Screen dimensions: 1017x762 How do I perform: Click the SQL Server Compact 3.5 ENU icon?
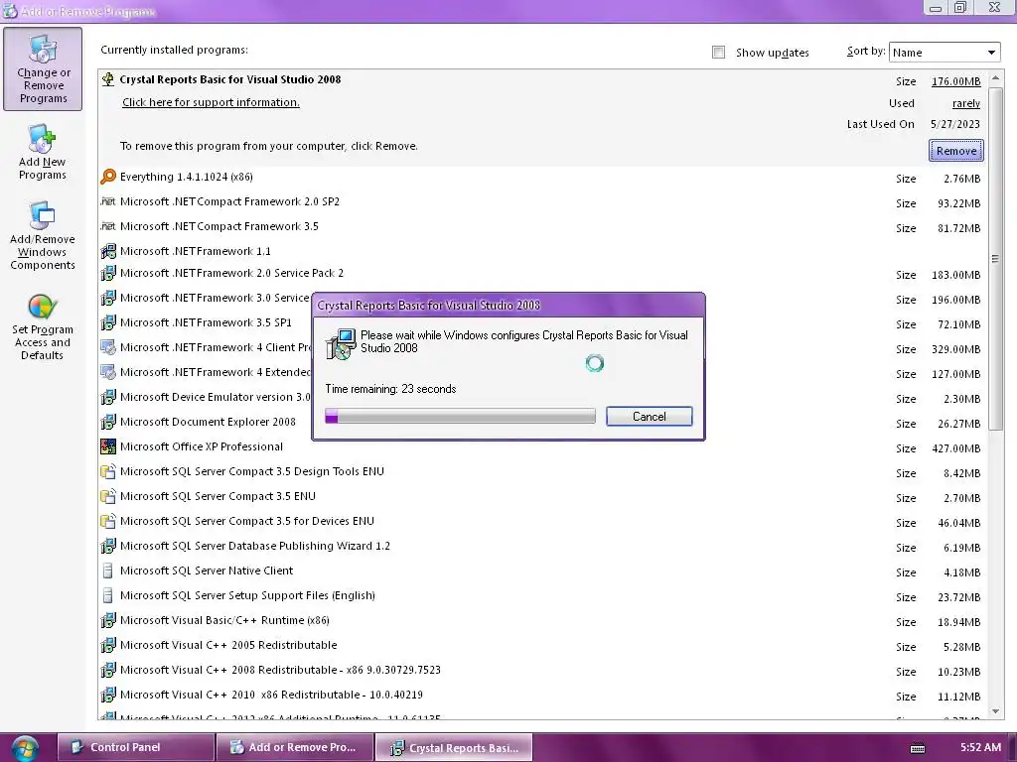point(108,496)
